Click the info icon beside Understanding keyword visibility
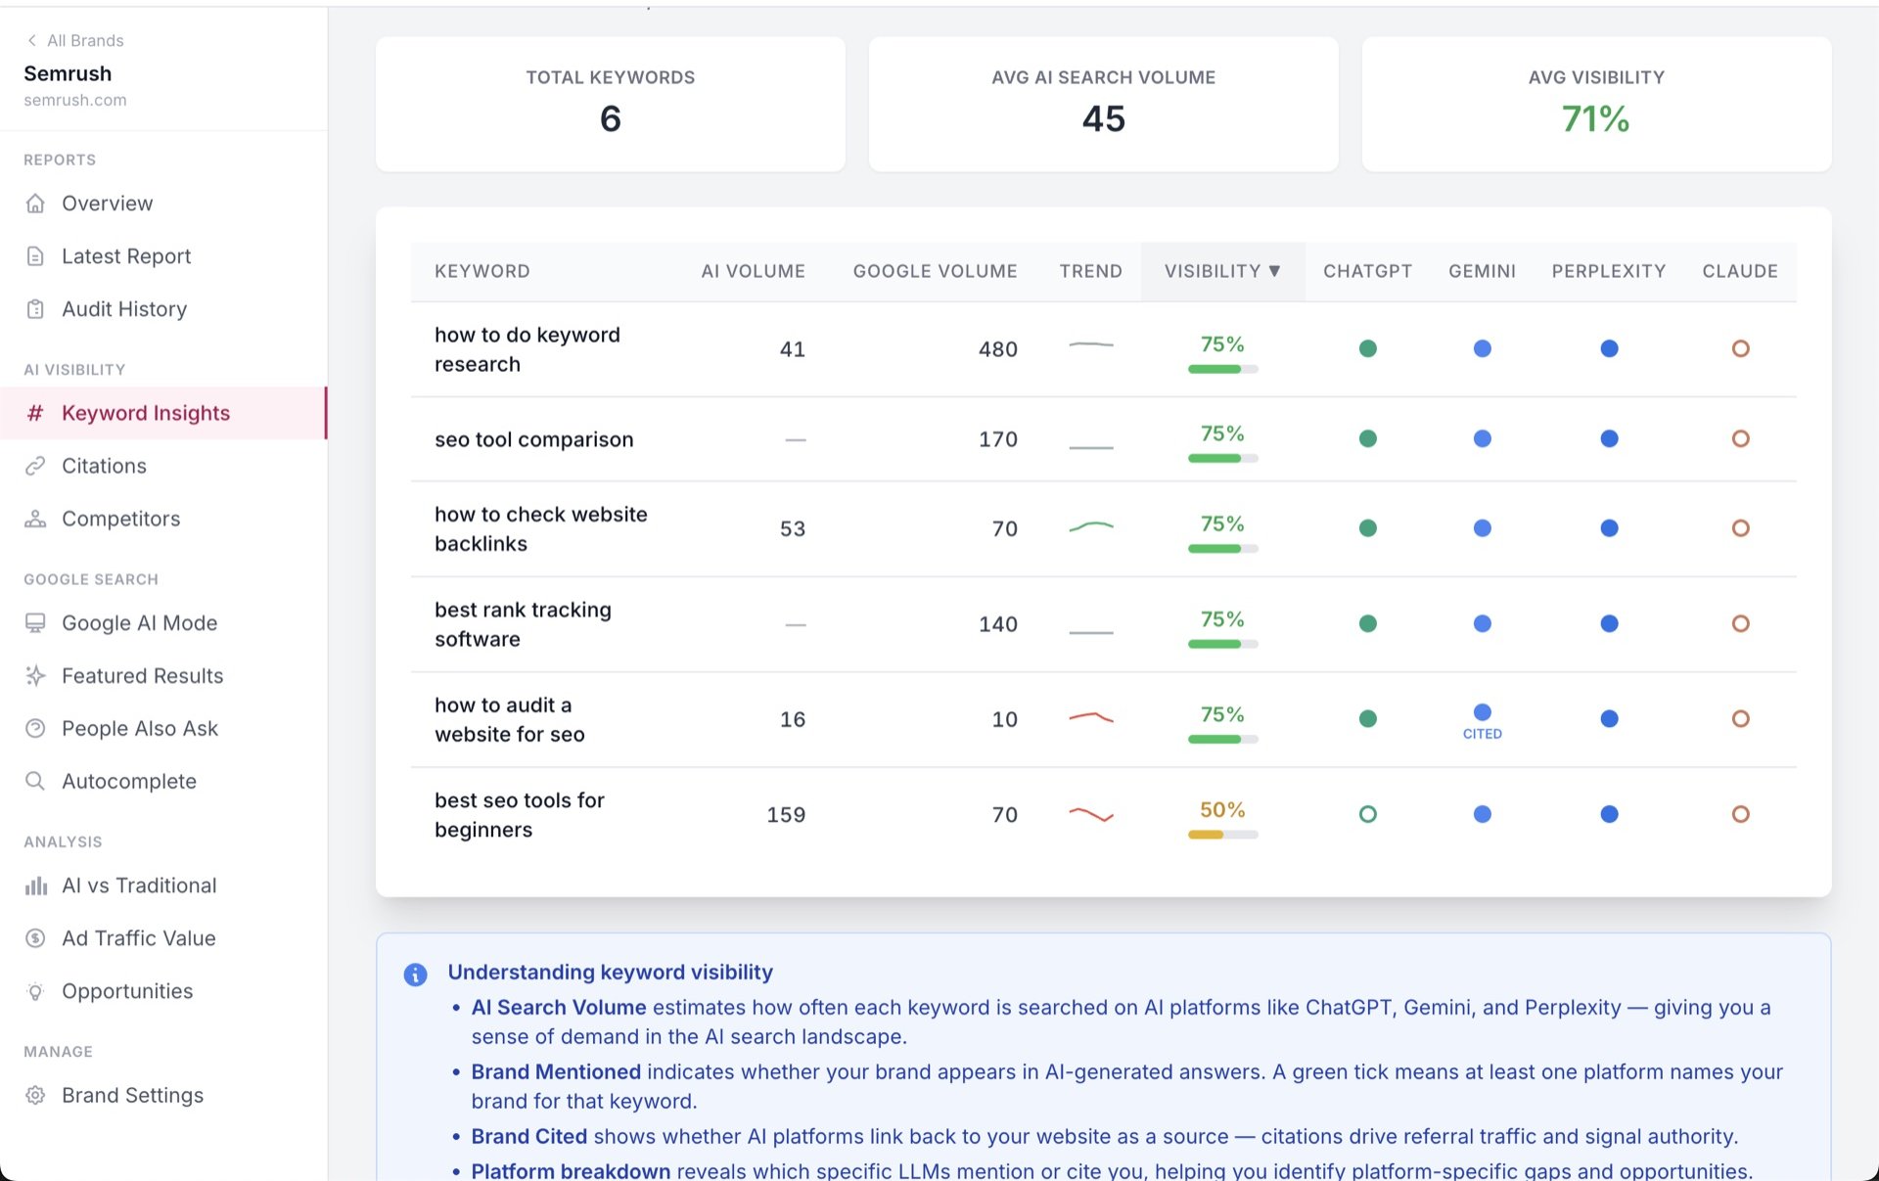Viewport: 1879px width, 1181px height. [x=415, y=975]
